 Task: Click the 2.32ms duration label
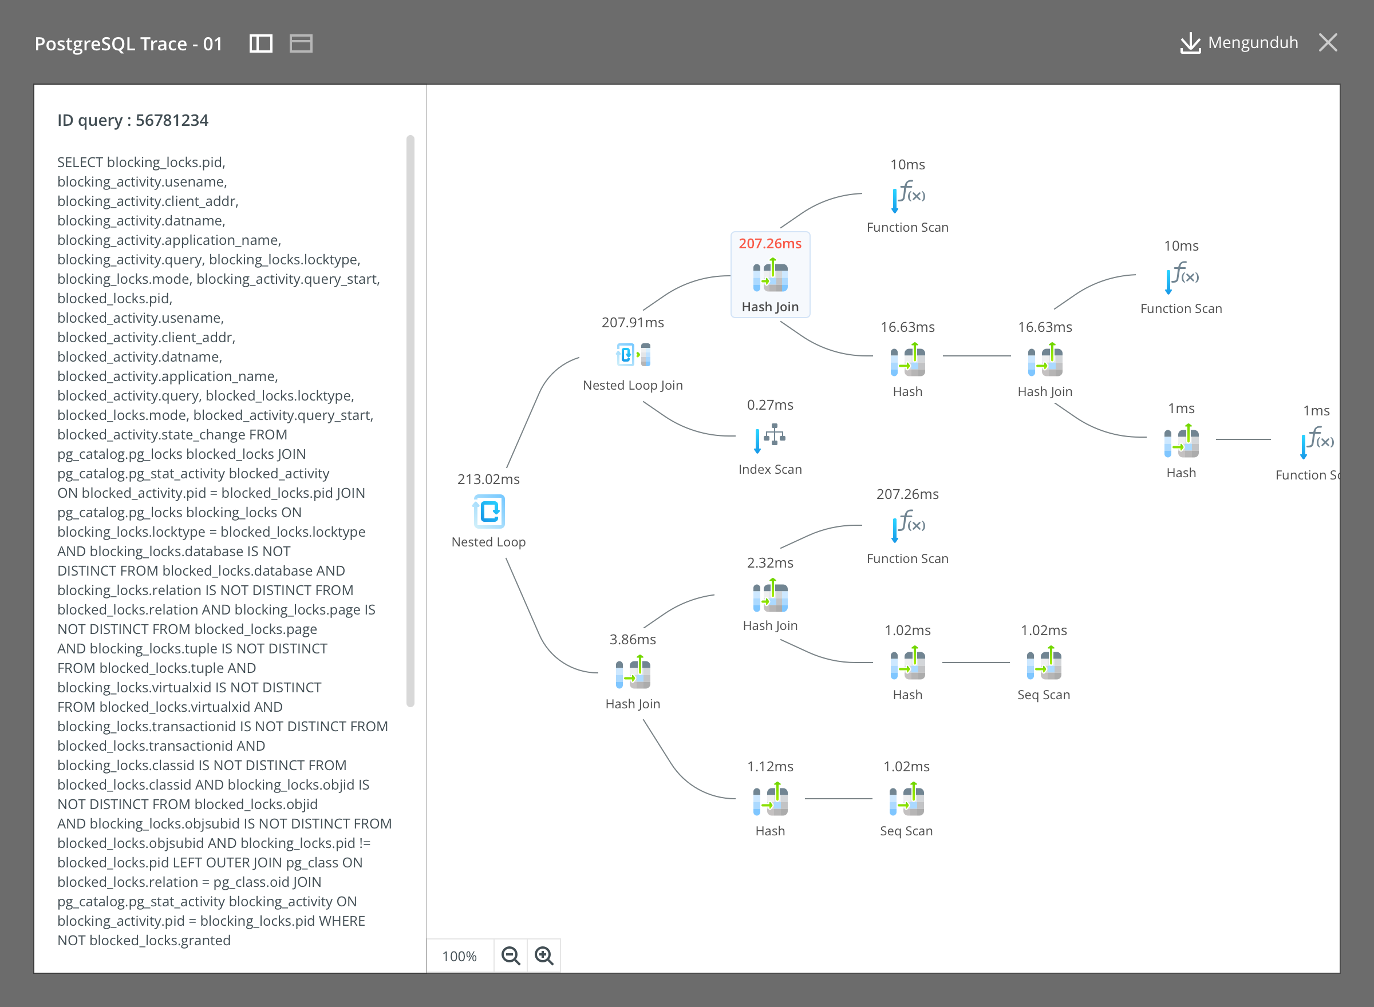tap(770, 562)
